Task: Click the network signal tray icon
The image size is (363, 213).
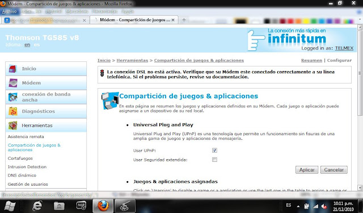Action: 315,206
